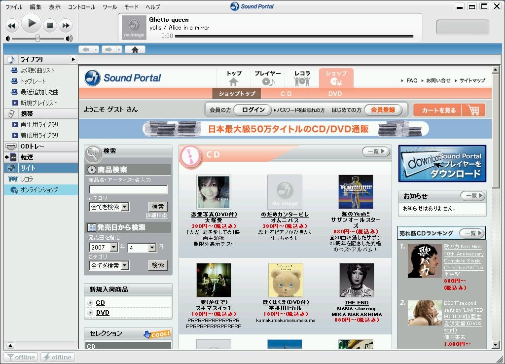Adjust the volume slider handle

pos(37,38)
